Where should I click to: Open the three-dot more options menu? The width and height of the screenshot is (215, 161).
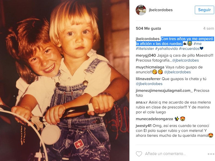[211, 154]
